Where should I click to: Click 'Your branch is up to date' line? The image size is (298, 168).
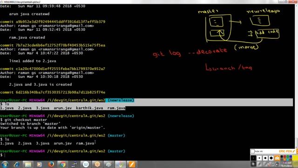point(53,127)
